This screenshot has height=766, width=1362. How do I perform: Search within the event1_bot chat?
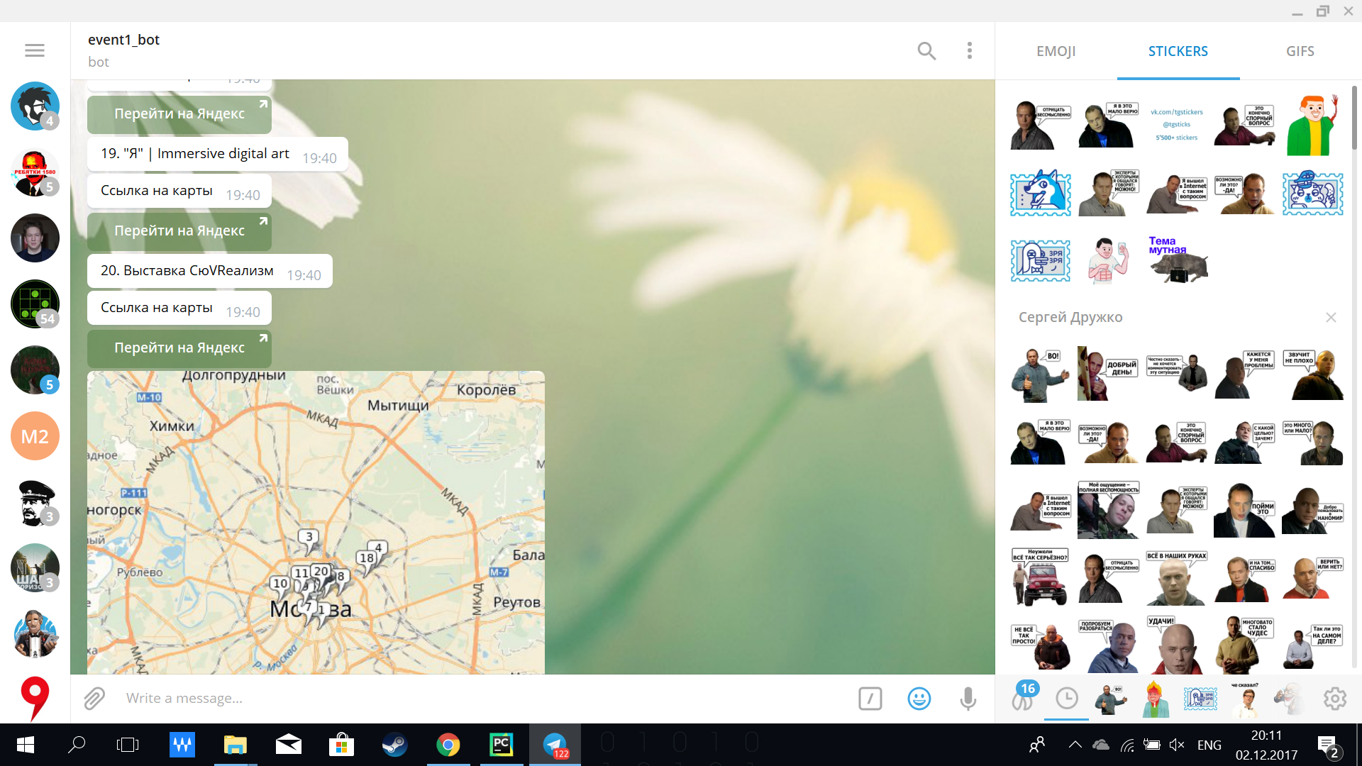[926, 50]
